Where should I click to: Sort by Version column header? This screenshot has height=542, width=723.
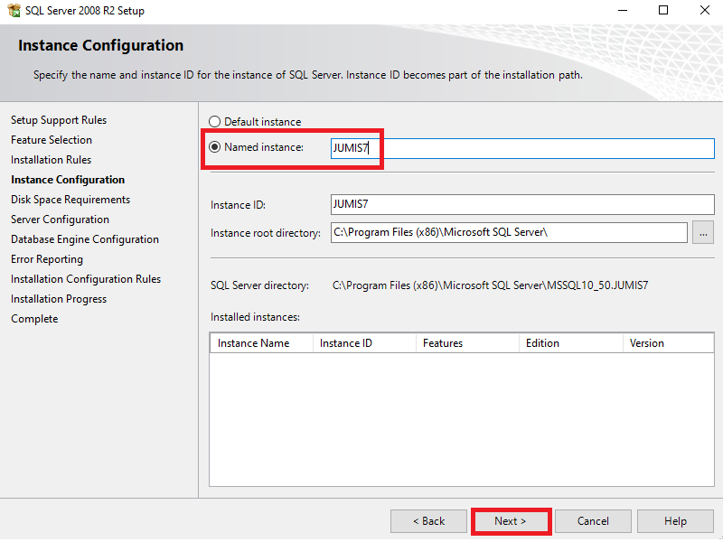[668, 343]
